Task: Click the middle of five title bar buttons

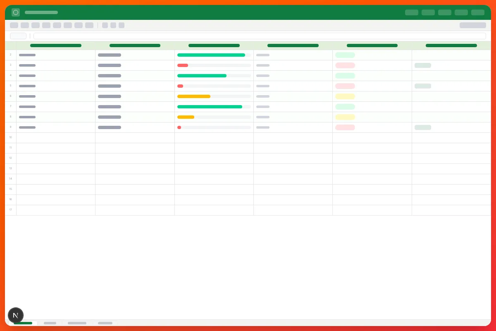Action: click(x=445, y=12)
